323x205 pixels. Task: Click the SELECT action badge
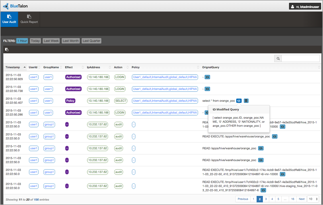click(120, 101)
